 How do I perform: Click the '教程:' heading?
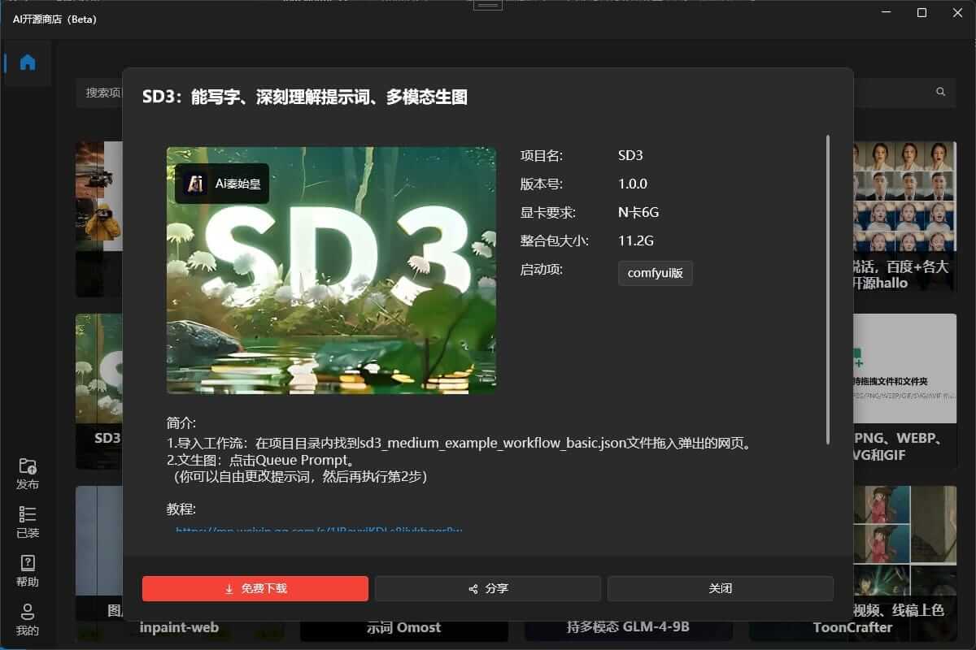click(x=181, y=509)
